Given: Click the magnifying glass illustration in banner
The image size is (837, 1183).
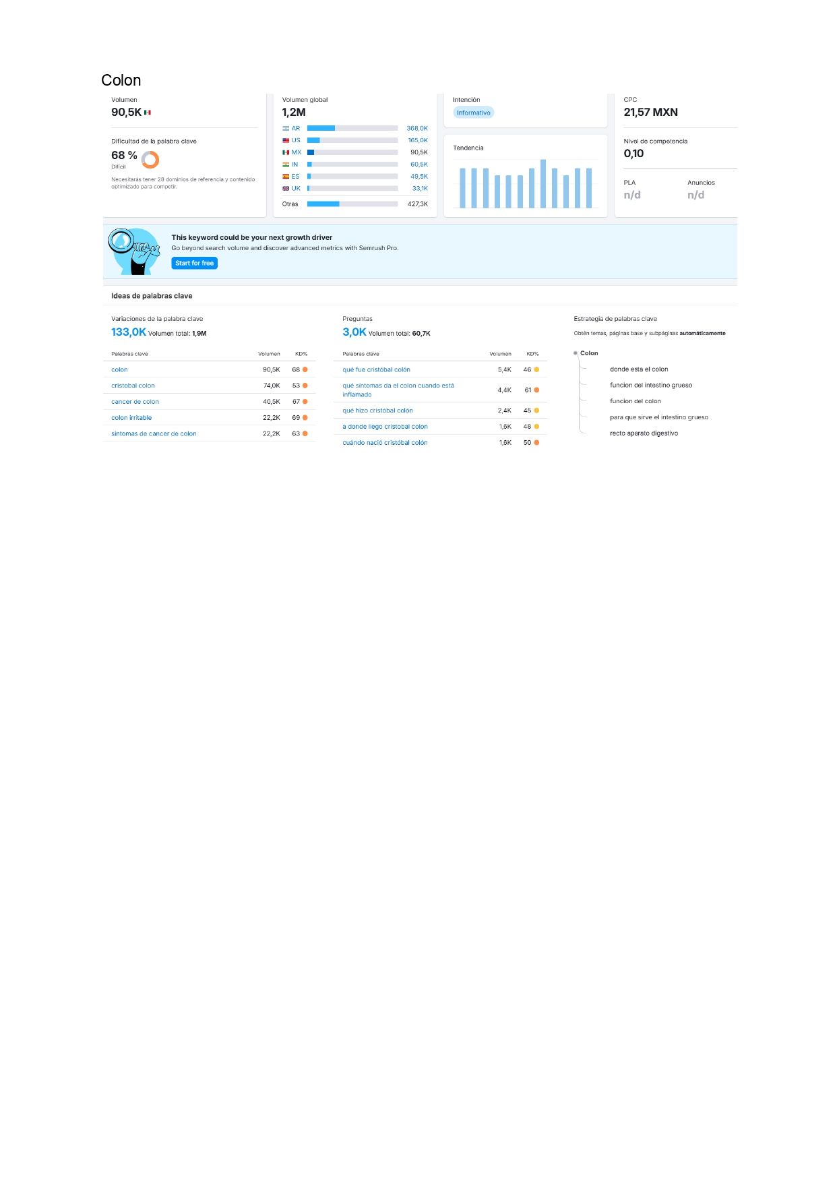Looking at the screenshot, I should click(133, 251).
